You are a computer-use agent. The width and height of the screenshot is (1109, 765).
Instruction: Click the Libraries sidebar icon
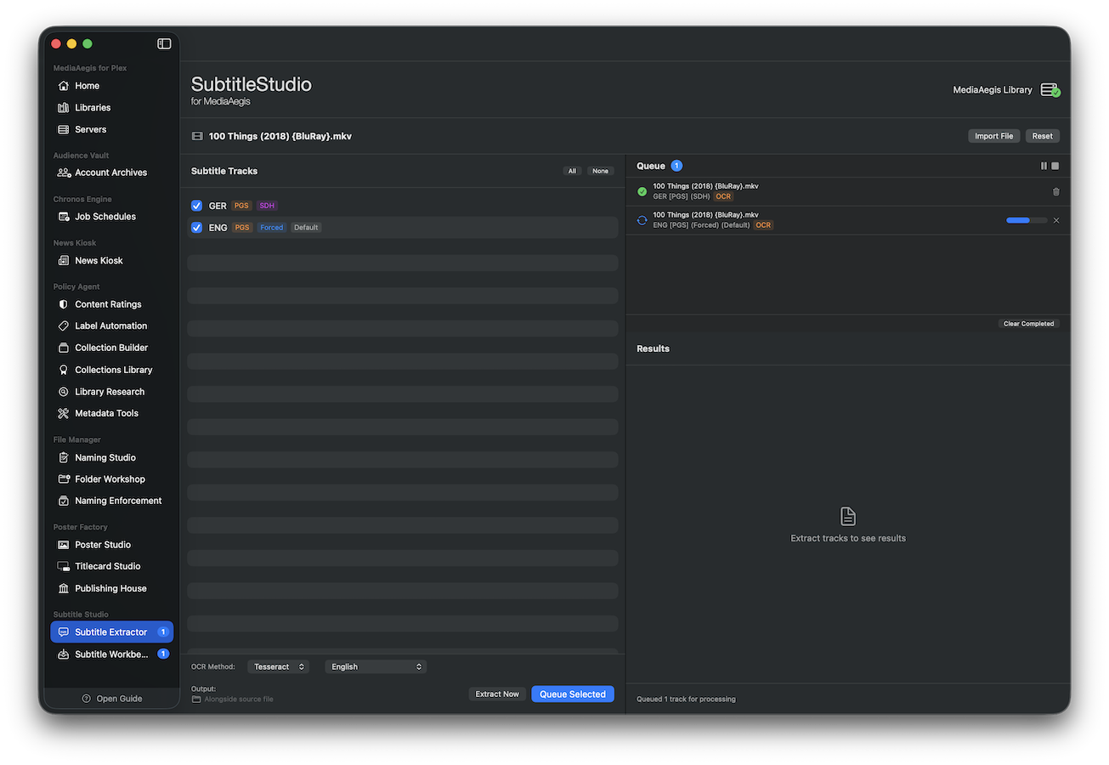coord(63,108)
